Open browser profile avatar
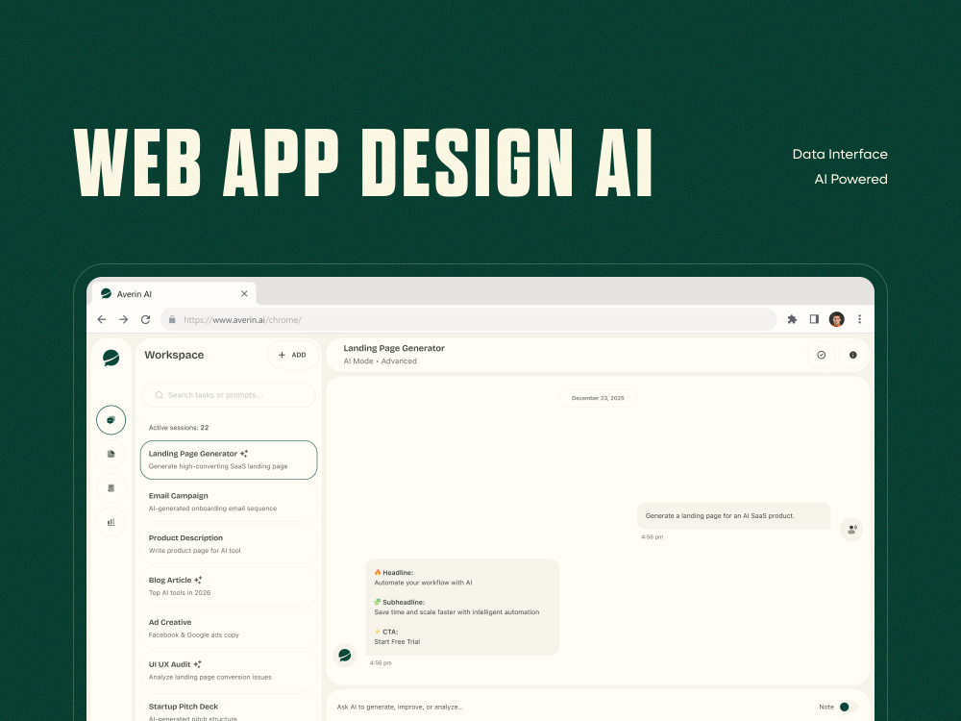 click(837, 319)
